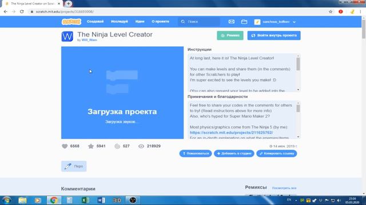Open the Will_Wam author link
The image size is (366, 205).
[x=89, y=40]
